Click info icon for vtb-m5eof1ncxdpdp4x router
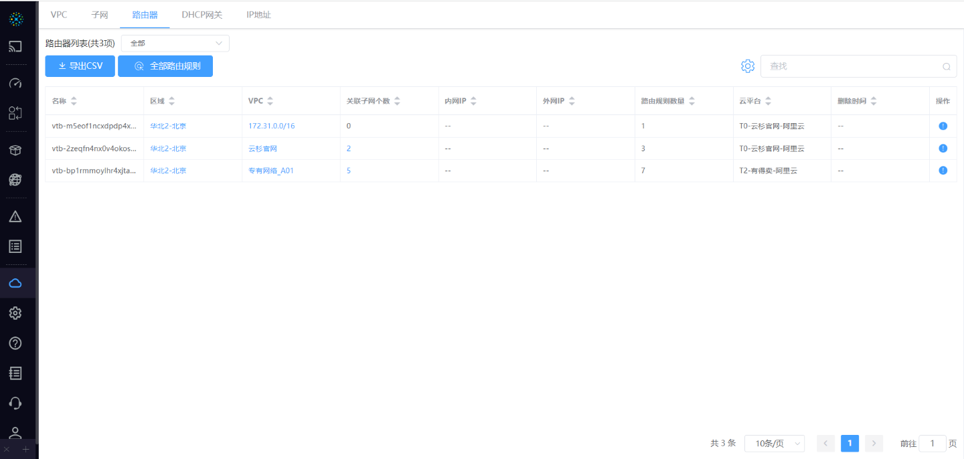This screenshot has height=459, width=964. (x=943, y=126)
